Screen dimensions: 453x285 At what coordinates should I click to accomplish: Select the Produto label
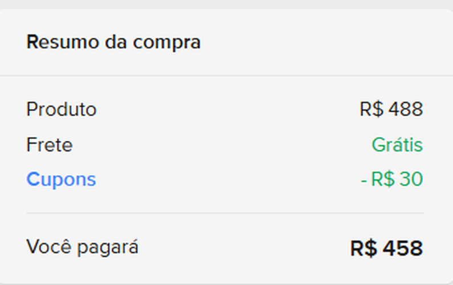(x=62, y=109)
